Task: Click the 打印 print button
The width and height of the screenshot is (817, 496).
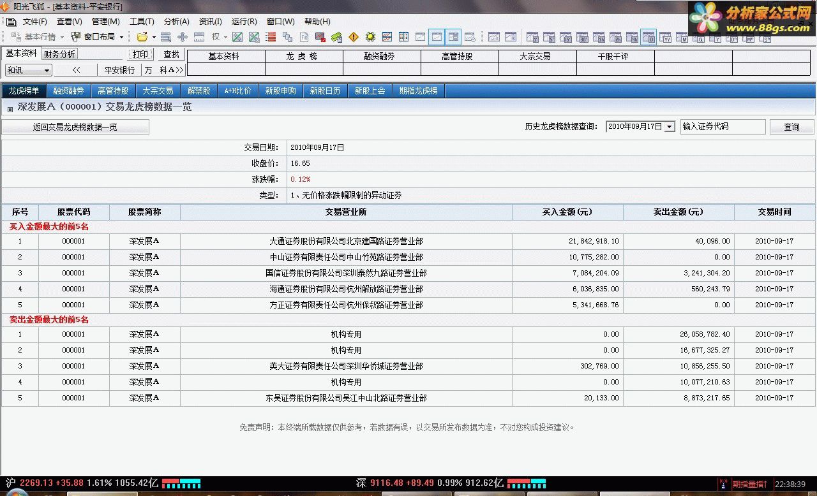Action: coord(141,55)
